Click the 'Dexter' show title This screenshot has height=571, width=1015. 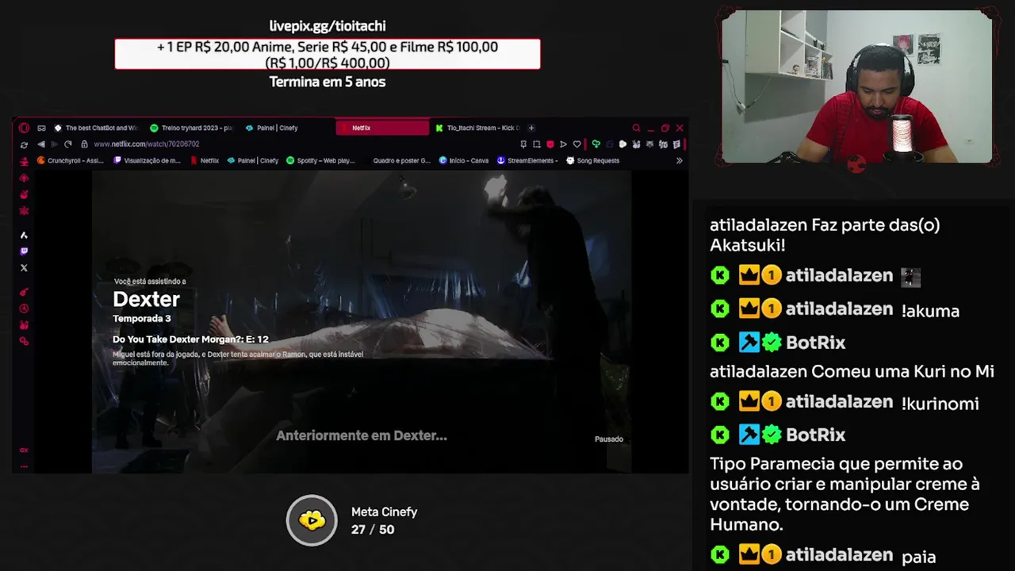click(x=147, y=299)
